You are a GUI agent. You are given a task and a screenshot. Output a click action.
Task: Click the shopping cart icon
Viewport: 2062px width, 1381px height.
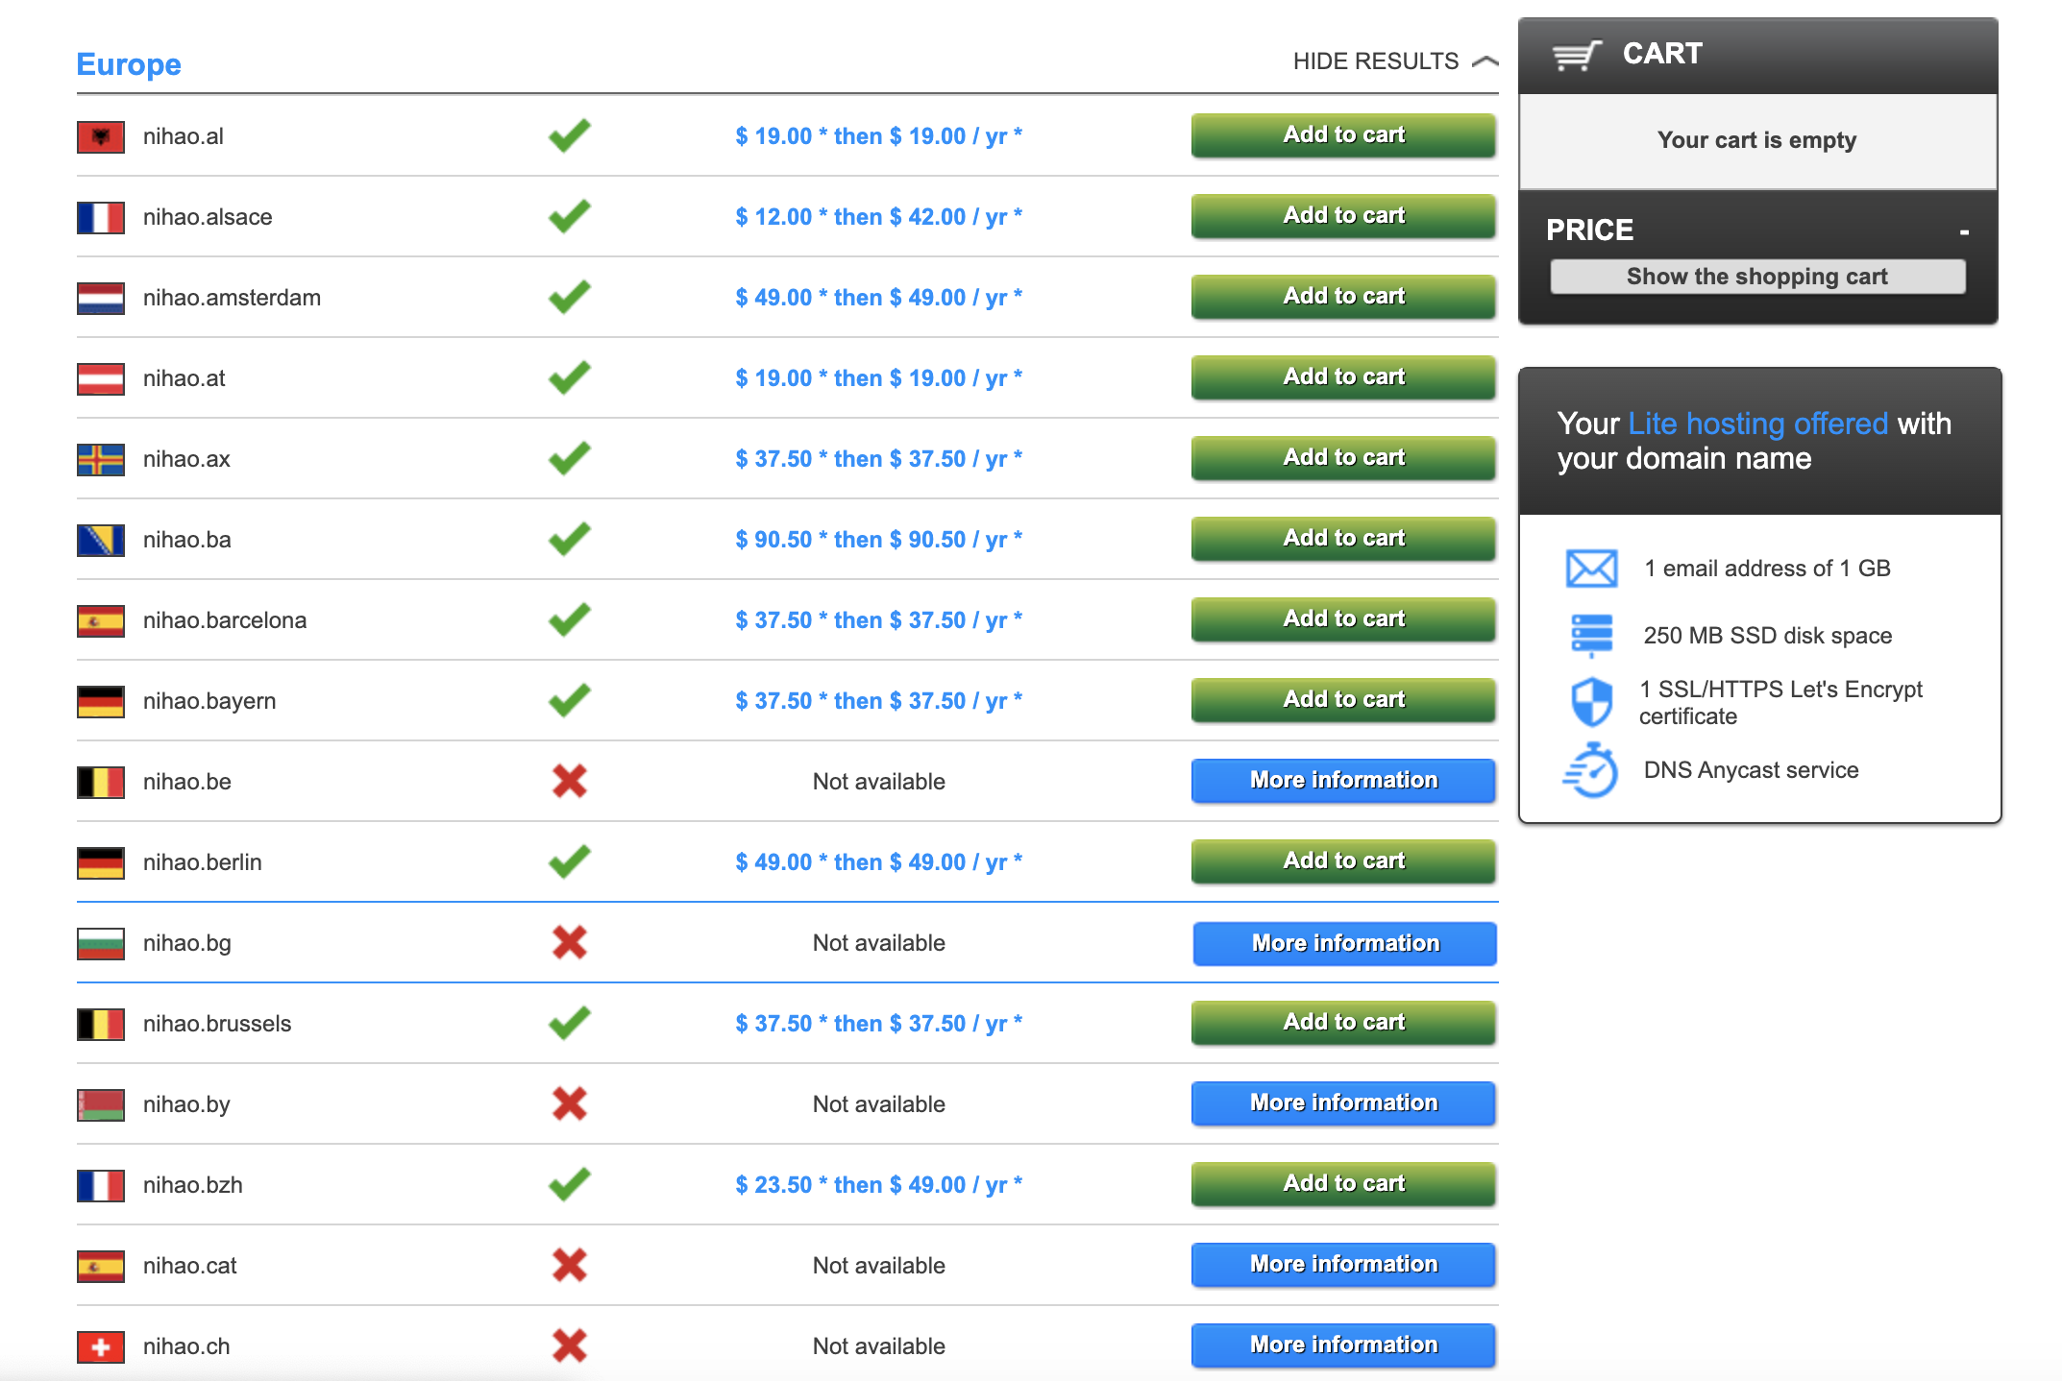[1577, 55]
